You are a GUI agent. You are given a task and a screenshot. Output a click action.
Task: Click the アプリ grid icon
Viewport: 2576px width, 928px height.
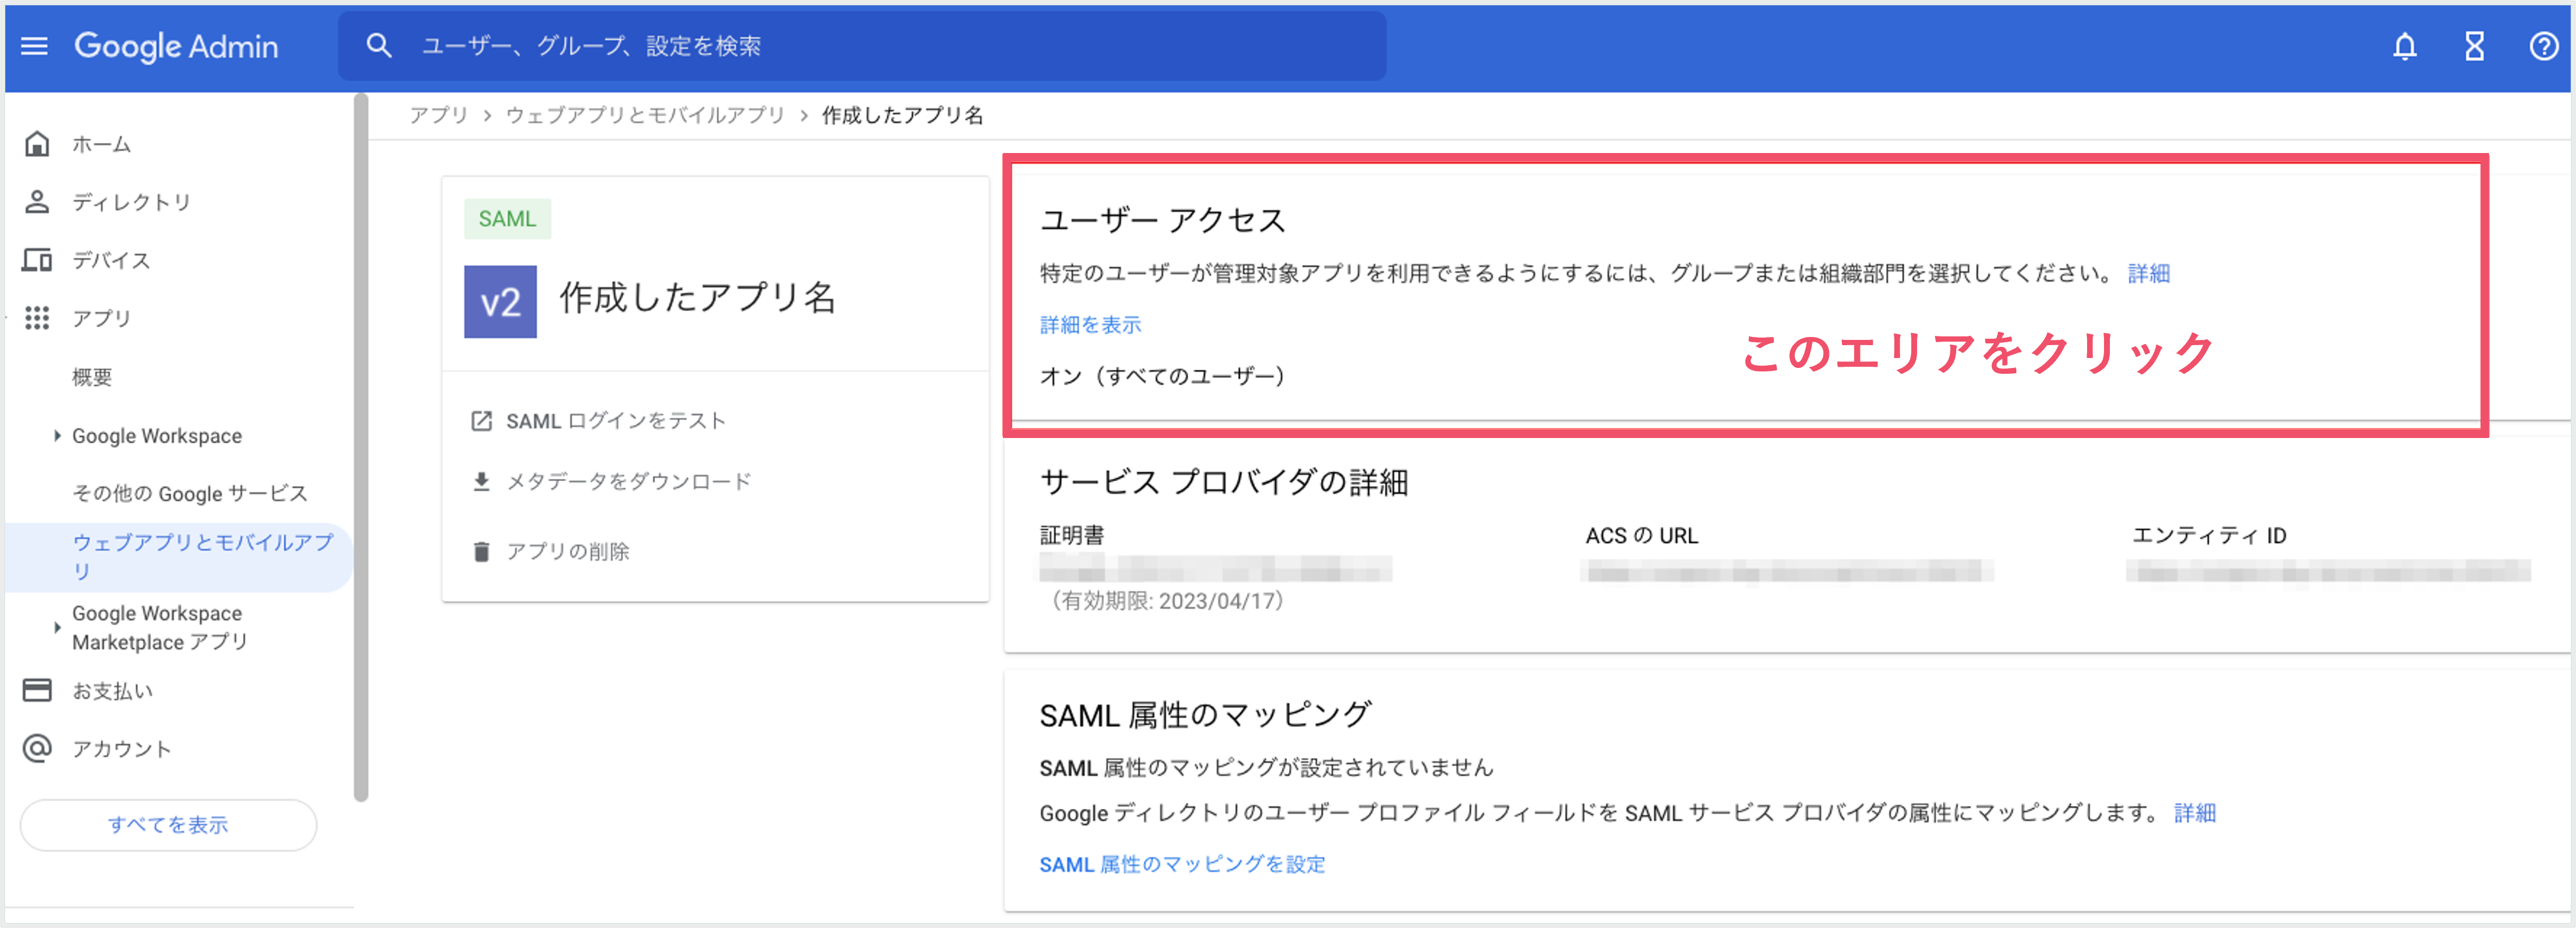tap(37, 318)
